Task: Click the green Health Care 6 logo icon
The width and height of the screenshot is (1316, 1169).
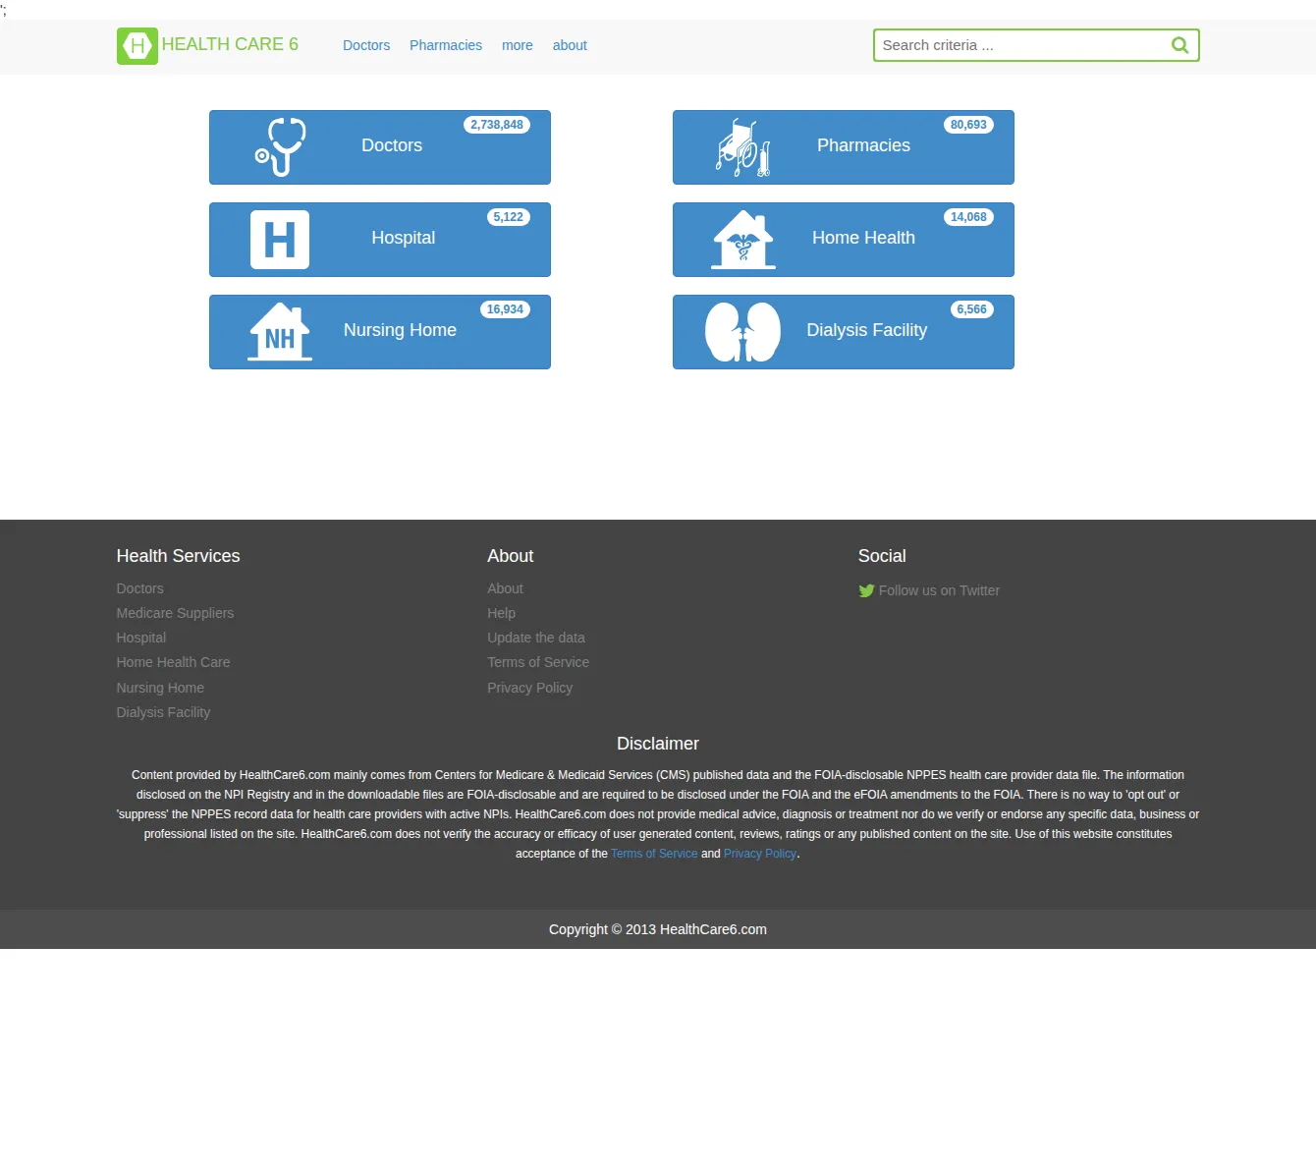Action: pyautogui.click(x=137, y=45)
